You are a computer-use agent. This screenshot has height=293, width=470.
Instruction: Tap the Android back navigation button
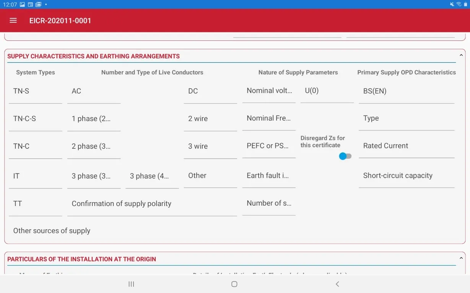pos(337,284)
